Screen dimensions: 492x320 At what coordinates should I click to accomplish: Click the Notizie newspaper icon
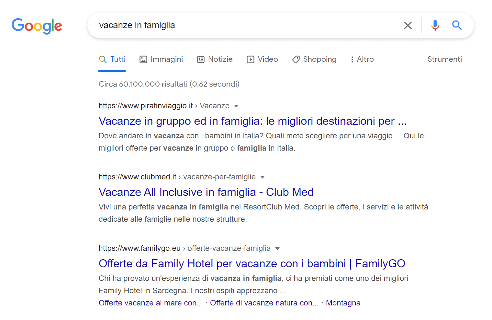pos(201,59)
